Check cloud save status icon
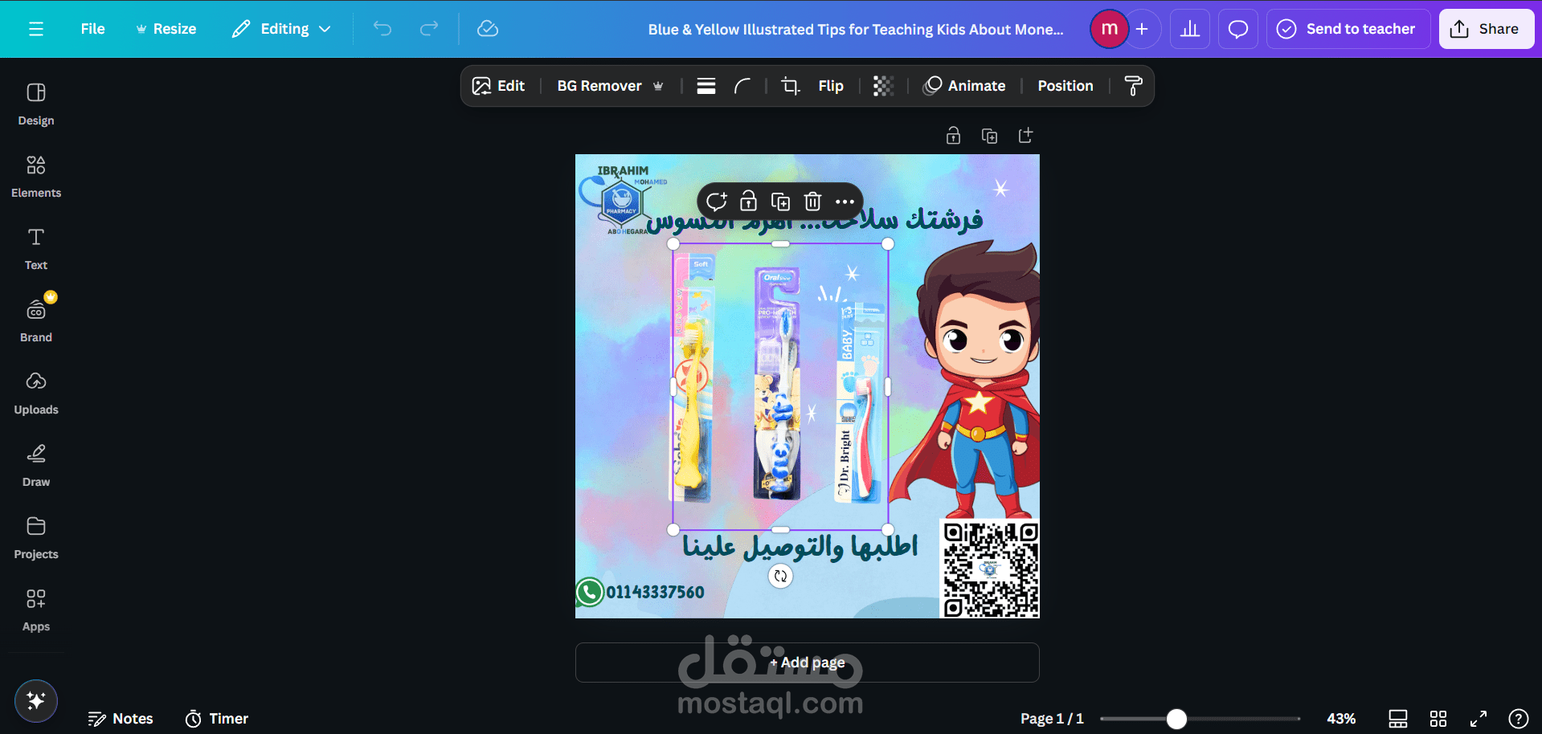The image size is (1542, 734). [x=488, y=29]
